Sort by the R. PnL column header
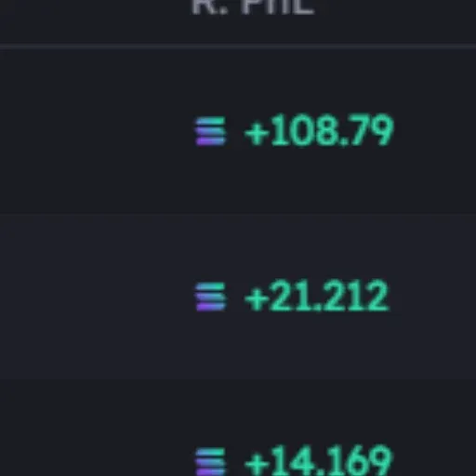This screenshot has width=476, height=476. [253, 7]
